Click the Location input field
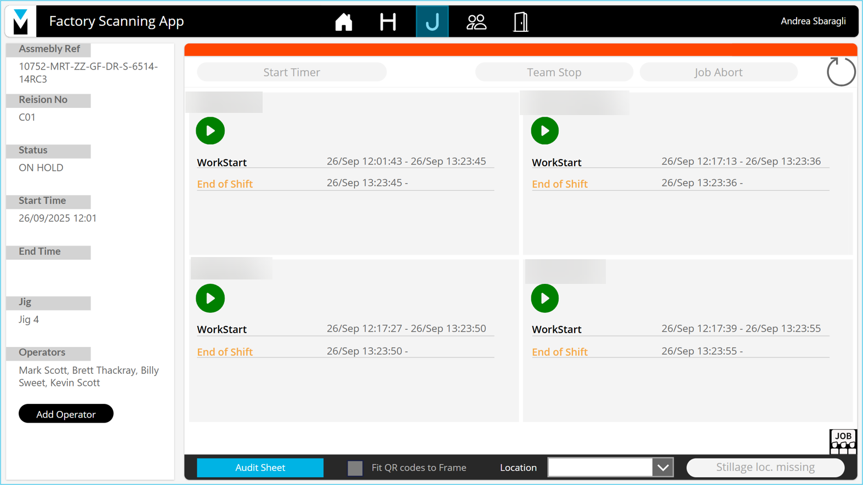The height and width of the screenshot is (485, 863). [600, 467]
